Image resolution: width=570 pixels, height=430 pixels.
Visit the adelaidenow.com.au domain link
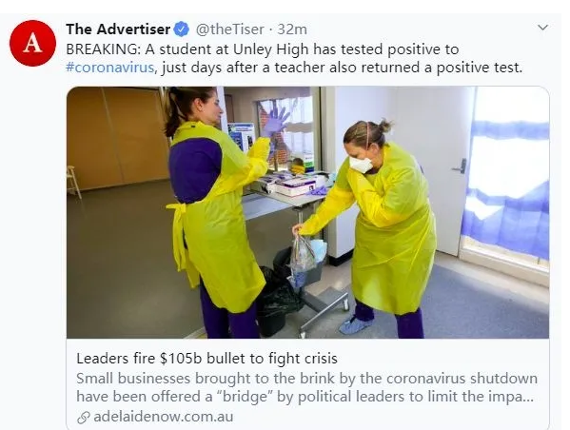click(164, 417)
